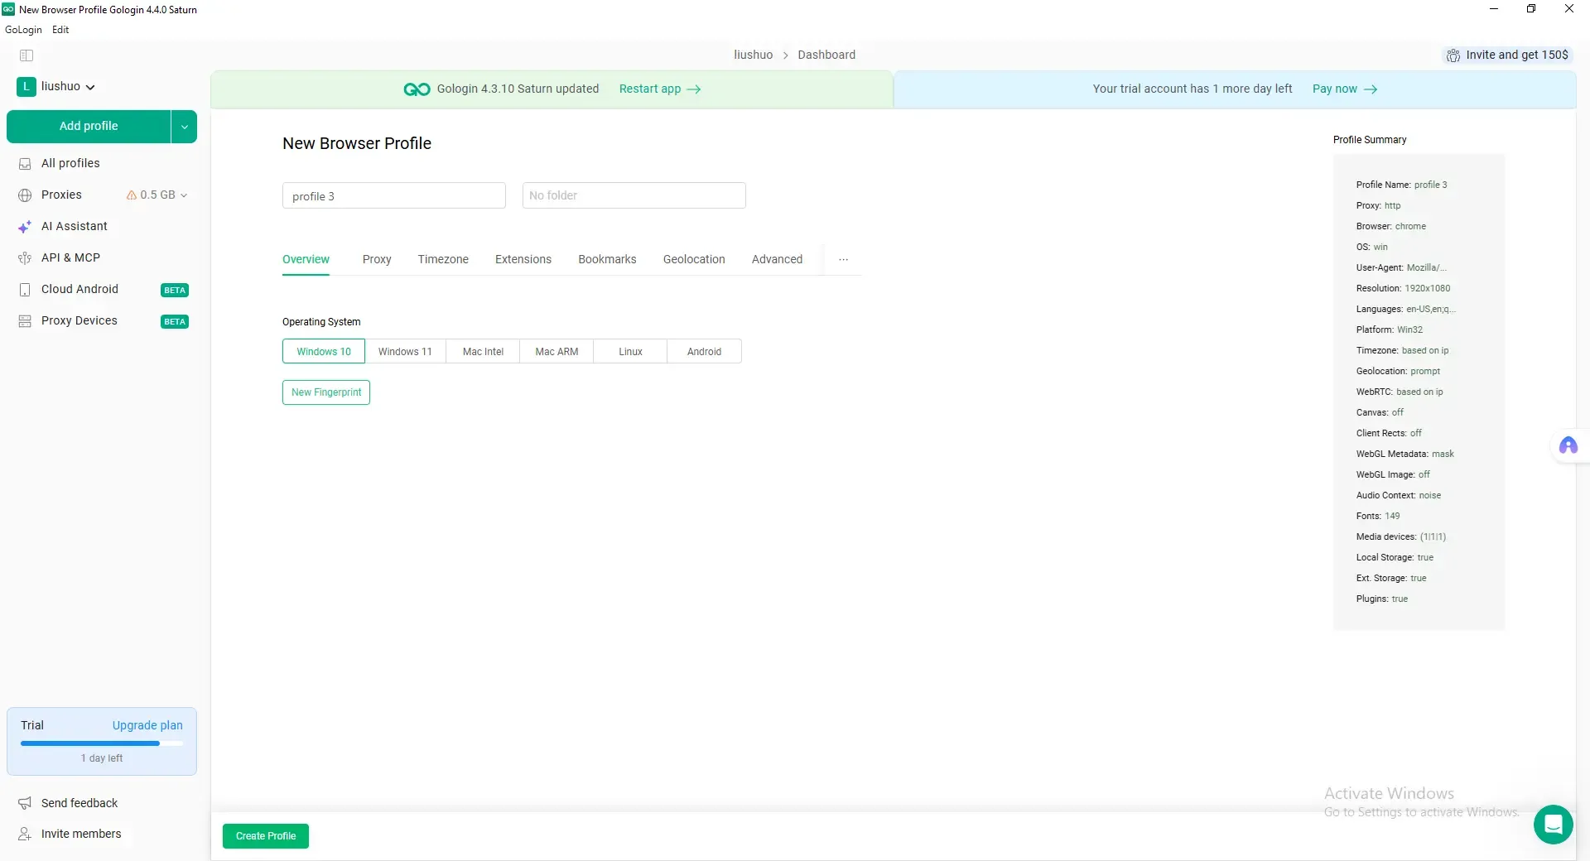Image resolution: width=1590 pixels, height=861 pixels.
Task: Open the floating assistant widget icon
Action: (x=1568, y=446)
